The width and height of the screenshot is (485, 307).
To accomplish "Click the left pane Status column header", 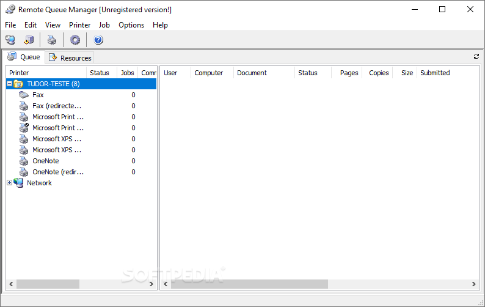I will coord(101,73).
